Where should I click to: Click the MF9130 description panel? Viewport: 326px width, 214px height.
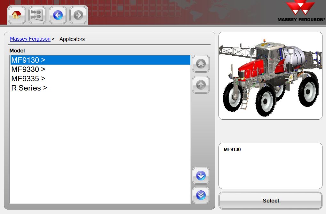(270, 165)
